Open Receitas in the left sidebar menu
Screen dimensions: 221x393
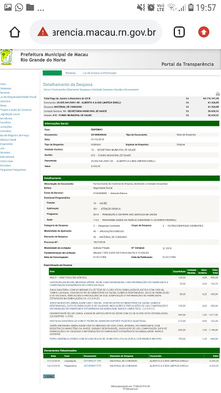5,93
